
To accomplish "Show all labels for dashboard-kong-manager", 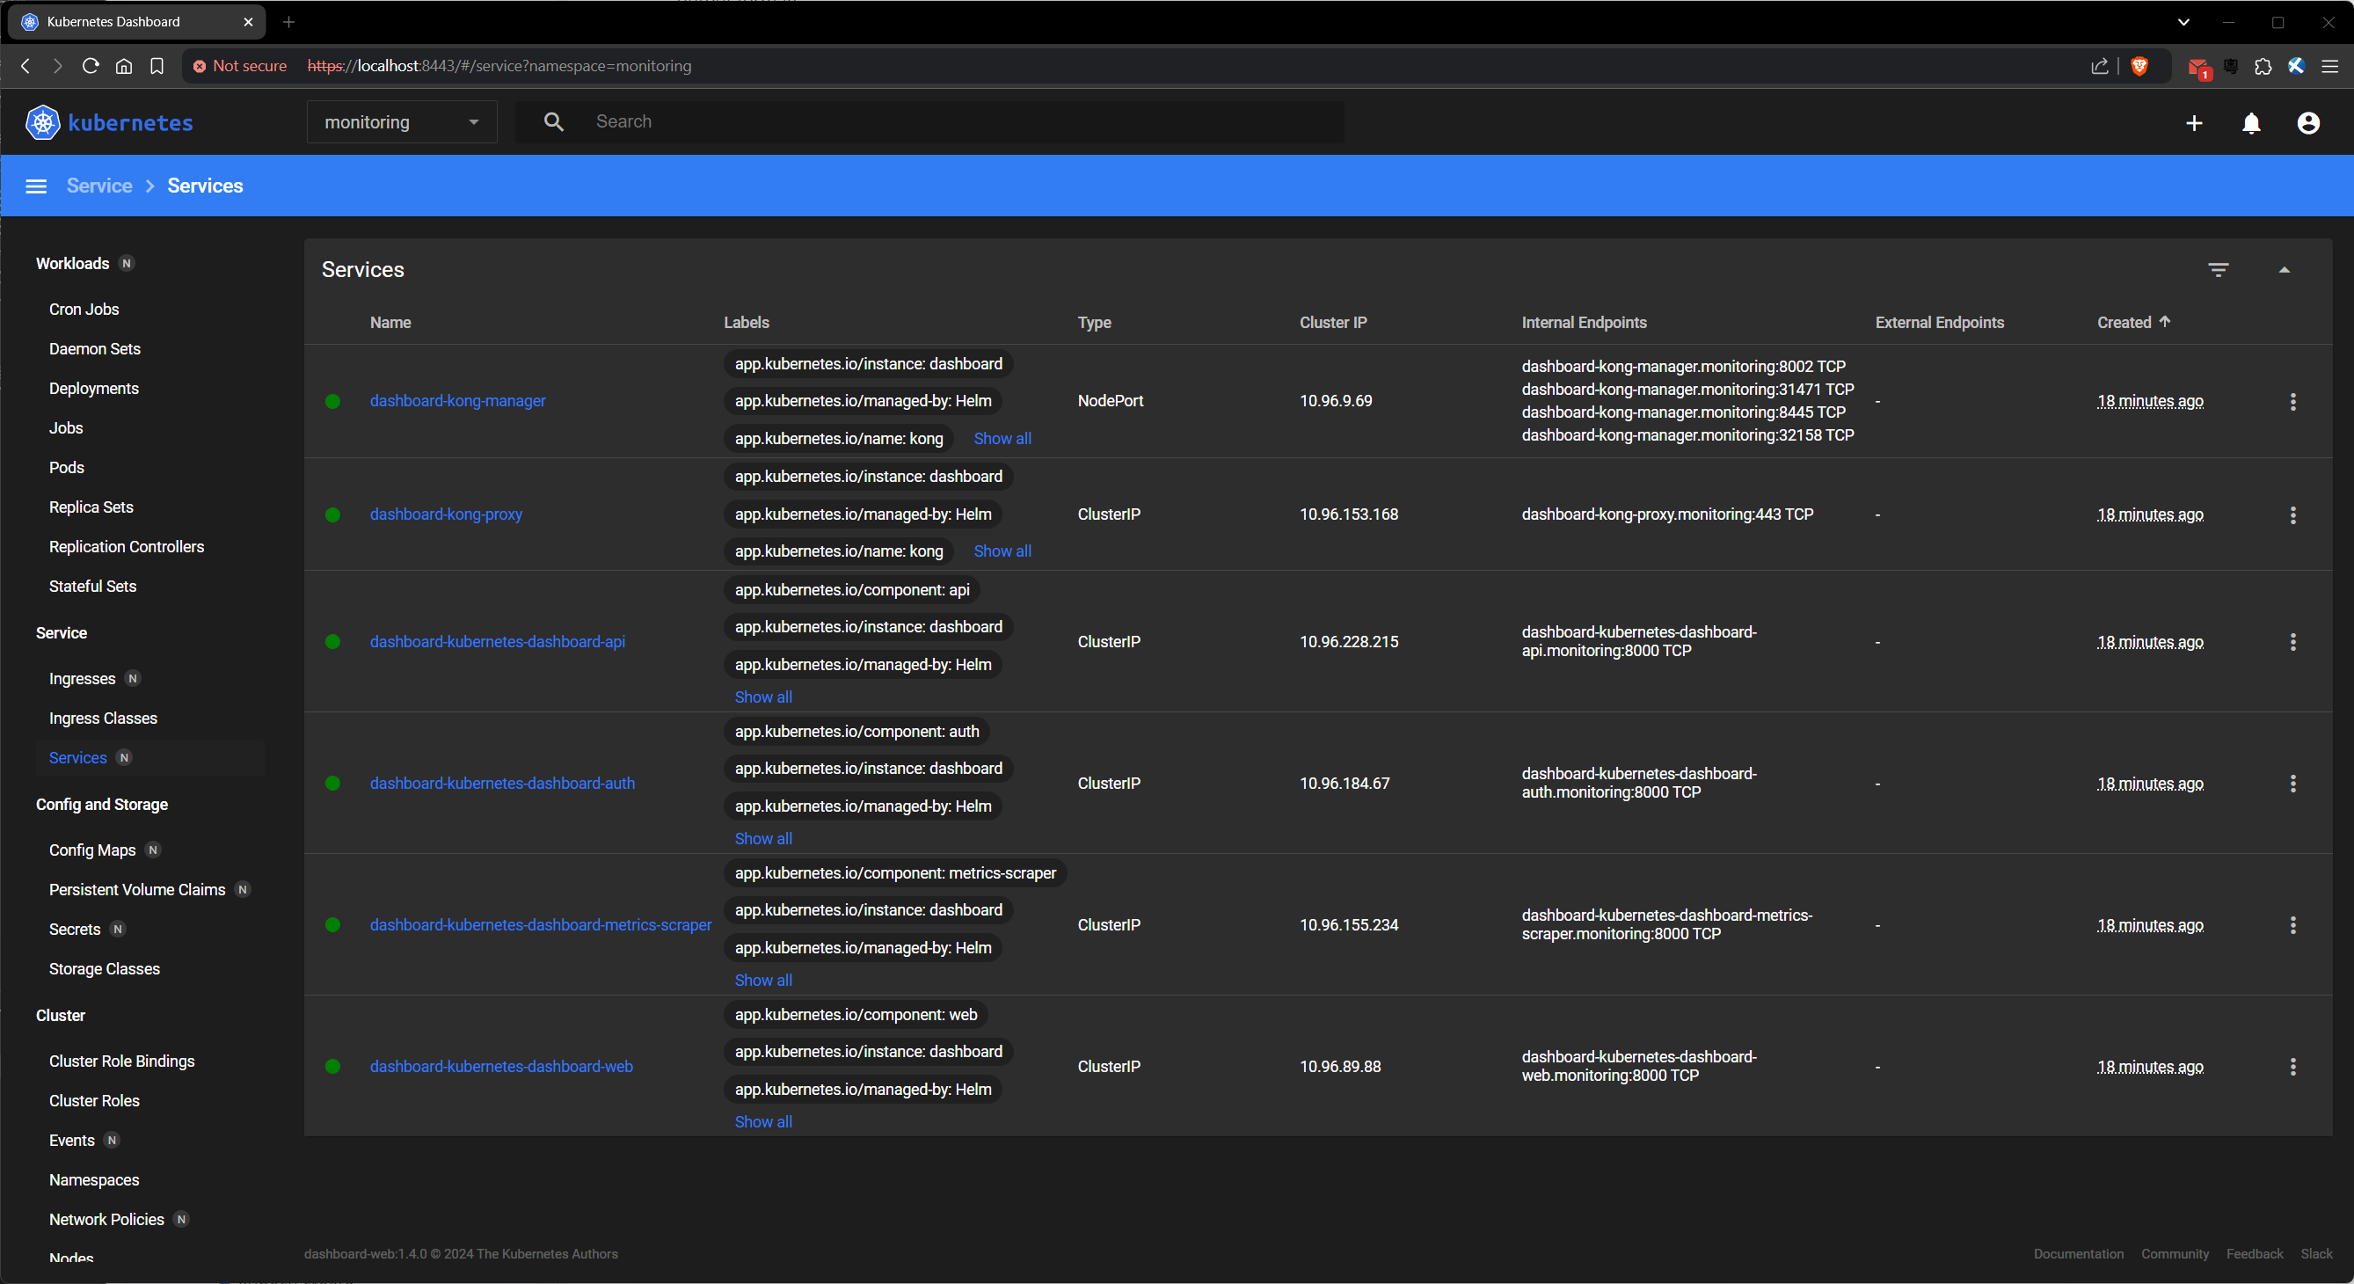I will 1002,439.
